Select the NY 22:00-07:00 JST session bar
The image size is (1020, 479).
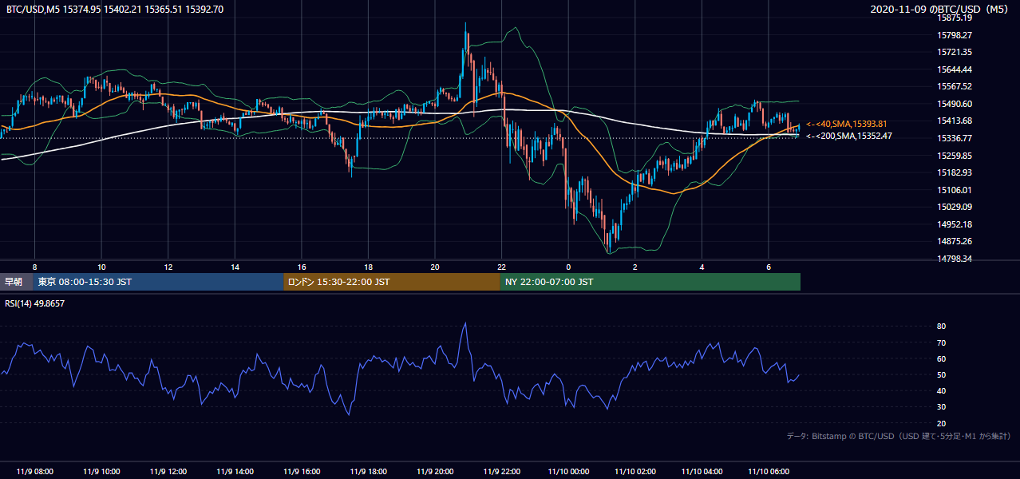click(650, 282)
